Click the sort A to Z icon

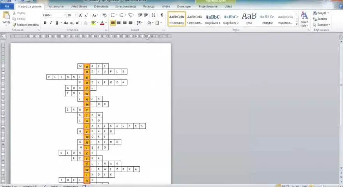(154, 15)
